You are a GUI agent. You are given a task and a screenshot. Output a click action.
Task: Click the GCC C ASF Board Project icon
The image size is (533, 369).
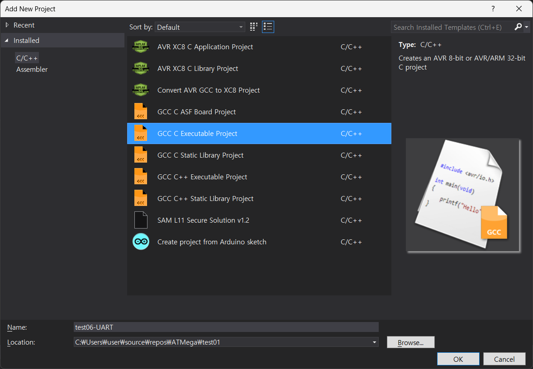[141, 112]
